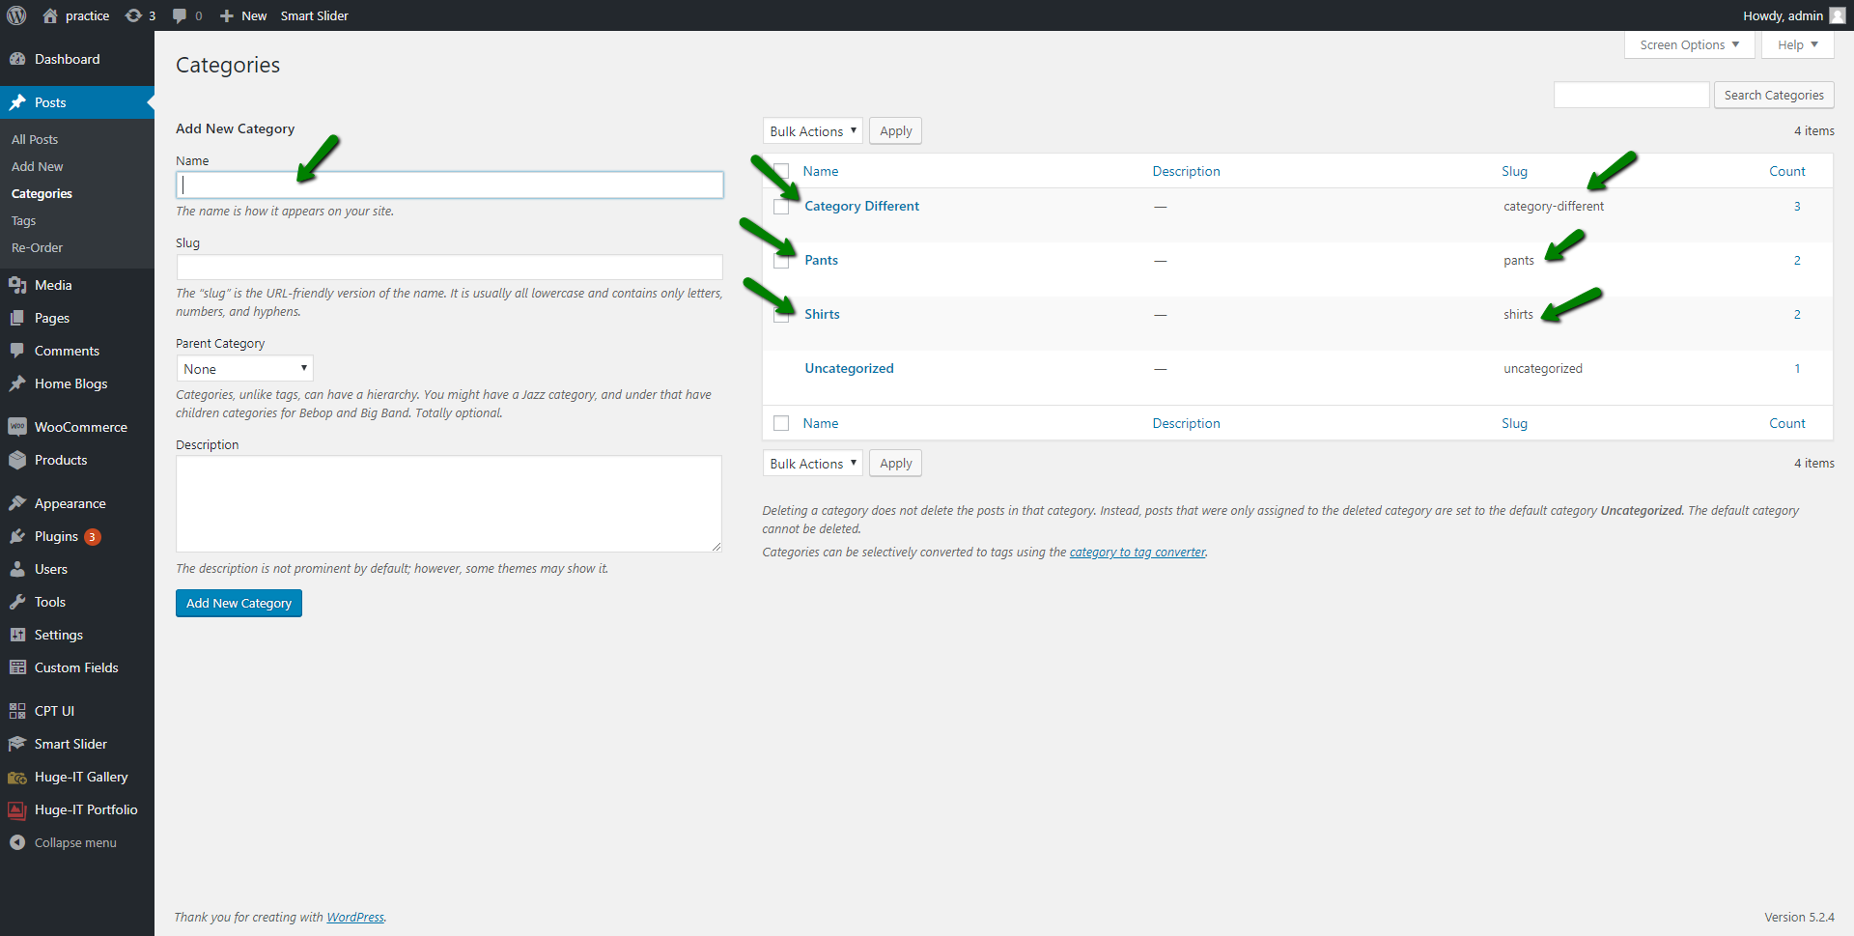
Task: Open All Posts in the sidebar submenu
Action: tap(35, 139)
